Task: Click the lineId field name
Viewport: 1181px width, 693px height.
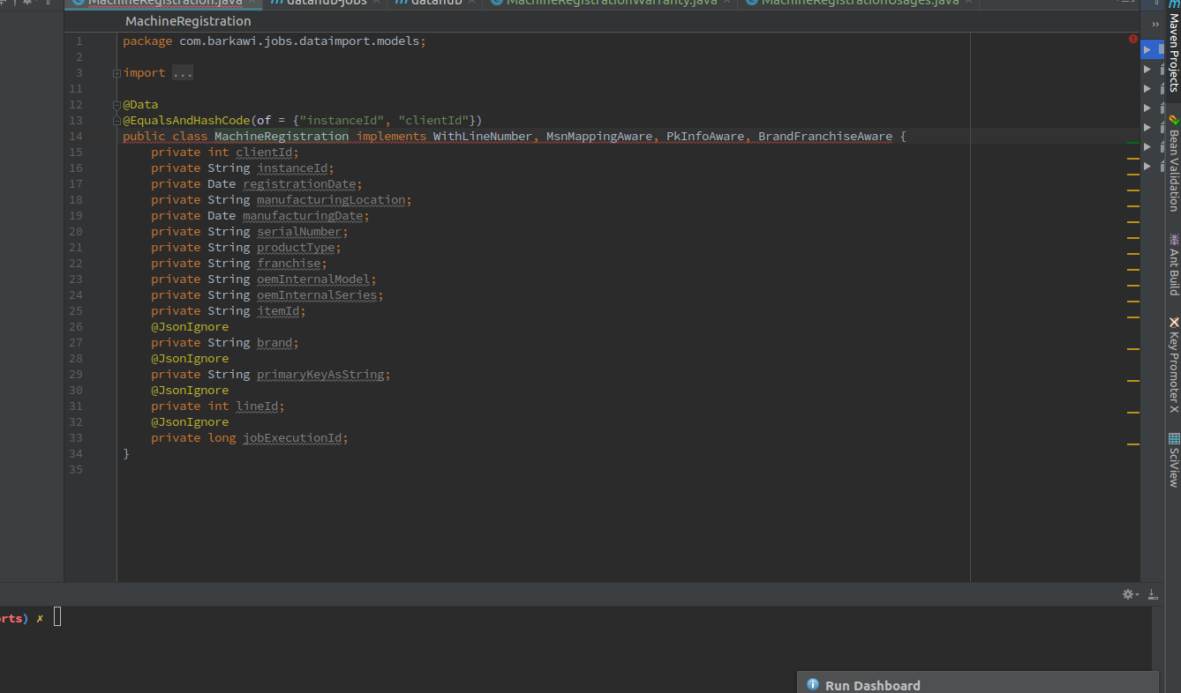Action: pyautogui.click(x=257, y=406)
